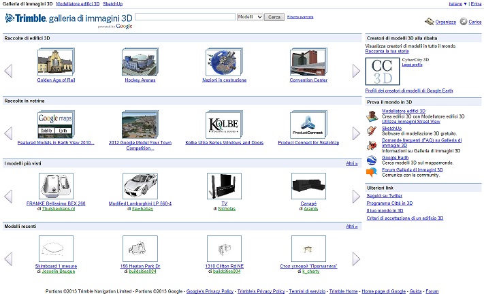Go to next Raccolte in vetrina items
The image size is (484, 298).
356,133
